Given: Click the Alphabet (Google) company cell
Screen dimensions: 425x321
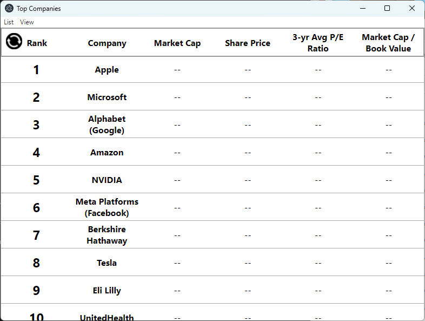Looking at the screenshot, I should coord(107,125).
